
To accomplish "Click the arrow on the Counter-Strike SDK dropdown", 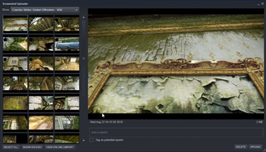I will click(x=76, y=10).
